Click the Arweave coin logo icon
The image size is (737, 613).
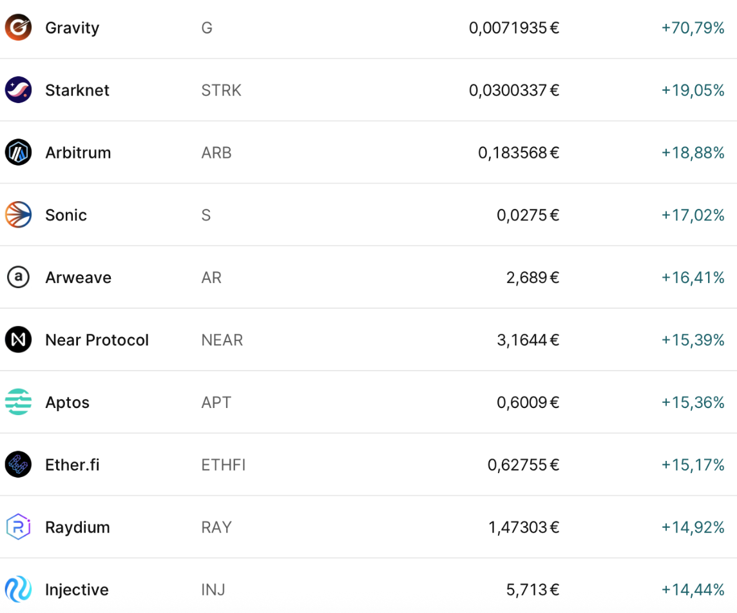coord(18,277)
